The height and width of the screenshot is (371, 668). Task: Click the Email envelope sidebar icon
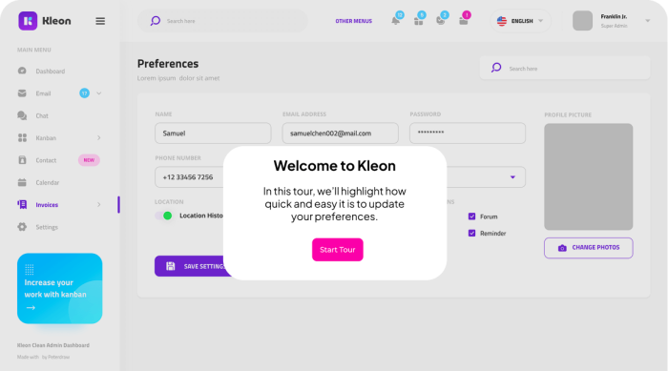click(22, 93)
